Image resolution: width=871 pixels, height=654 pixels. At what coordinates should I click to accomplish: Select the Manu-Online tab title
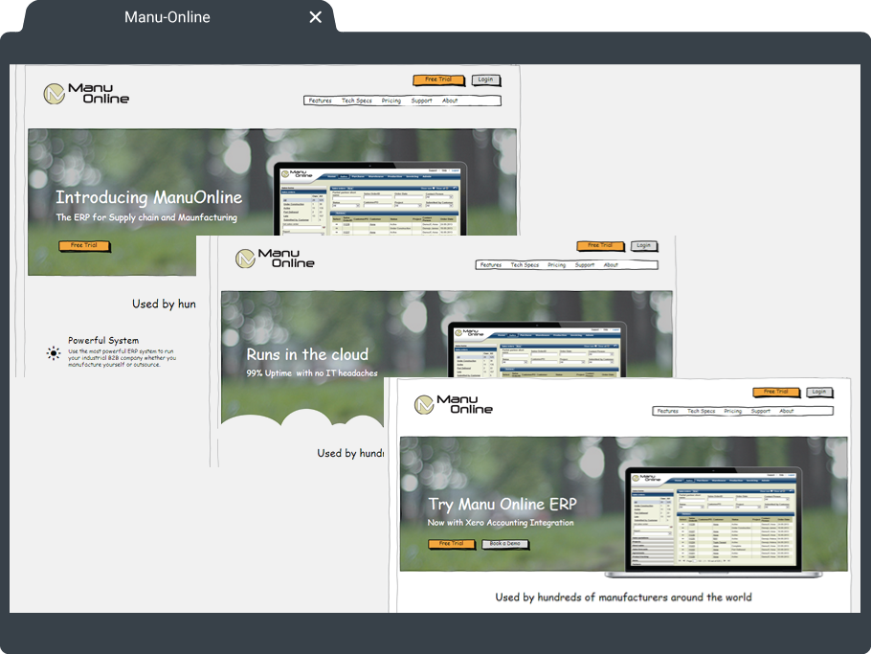click(167, 17)
